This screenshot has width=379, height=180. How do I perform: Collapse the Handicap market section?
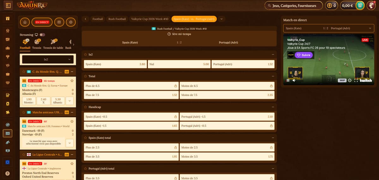click(273, 107)
